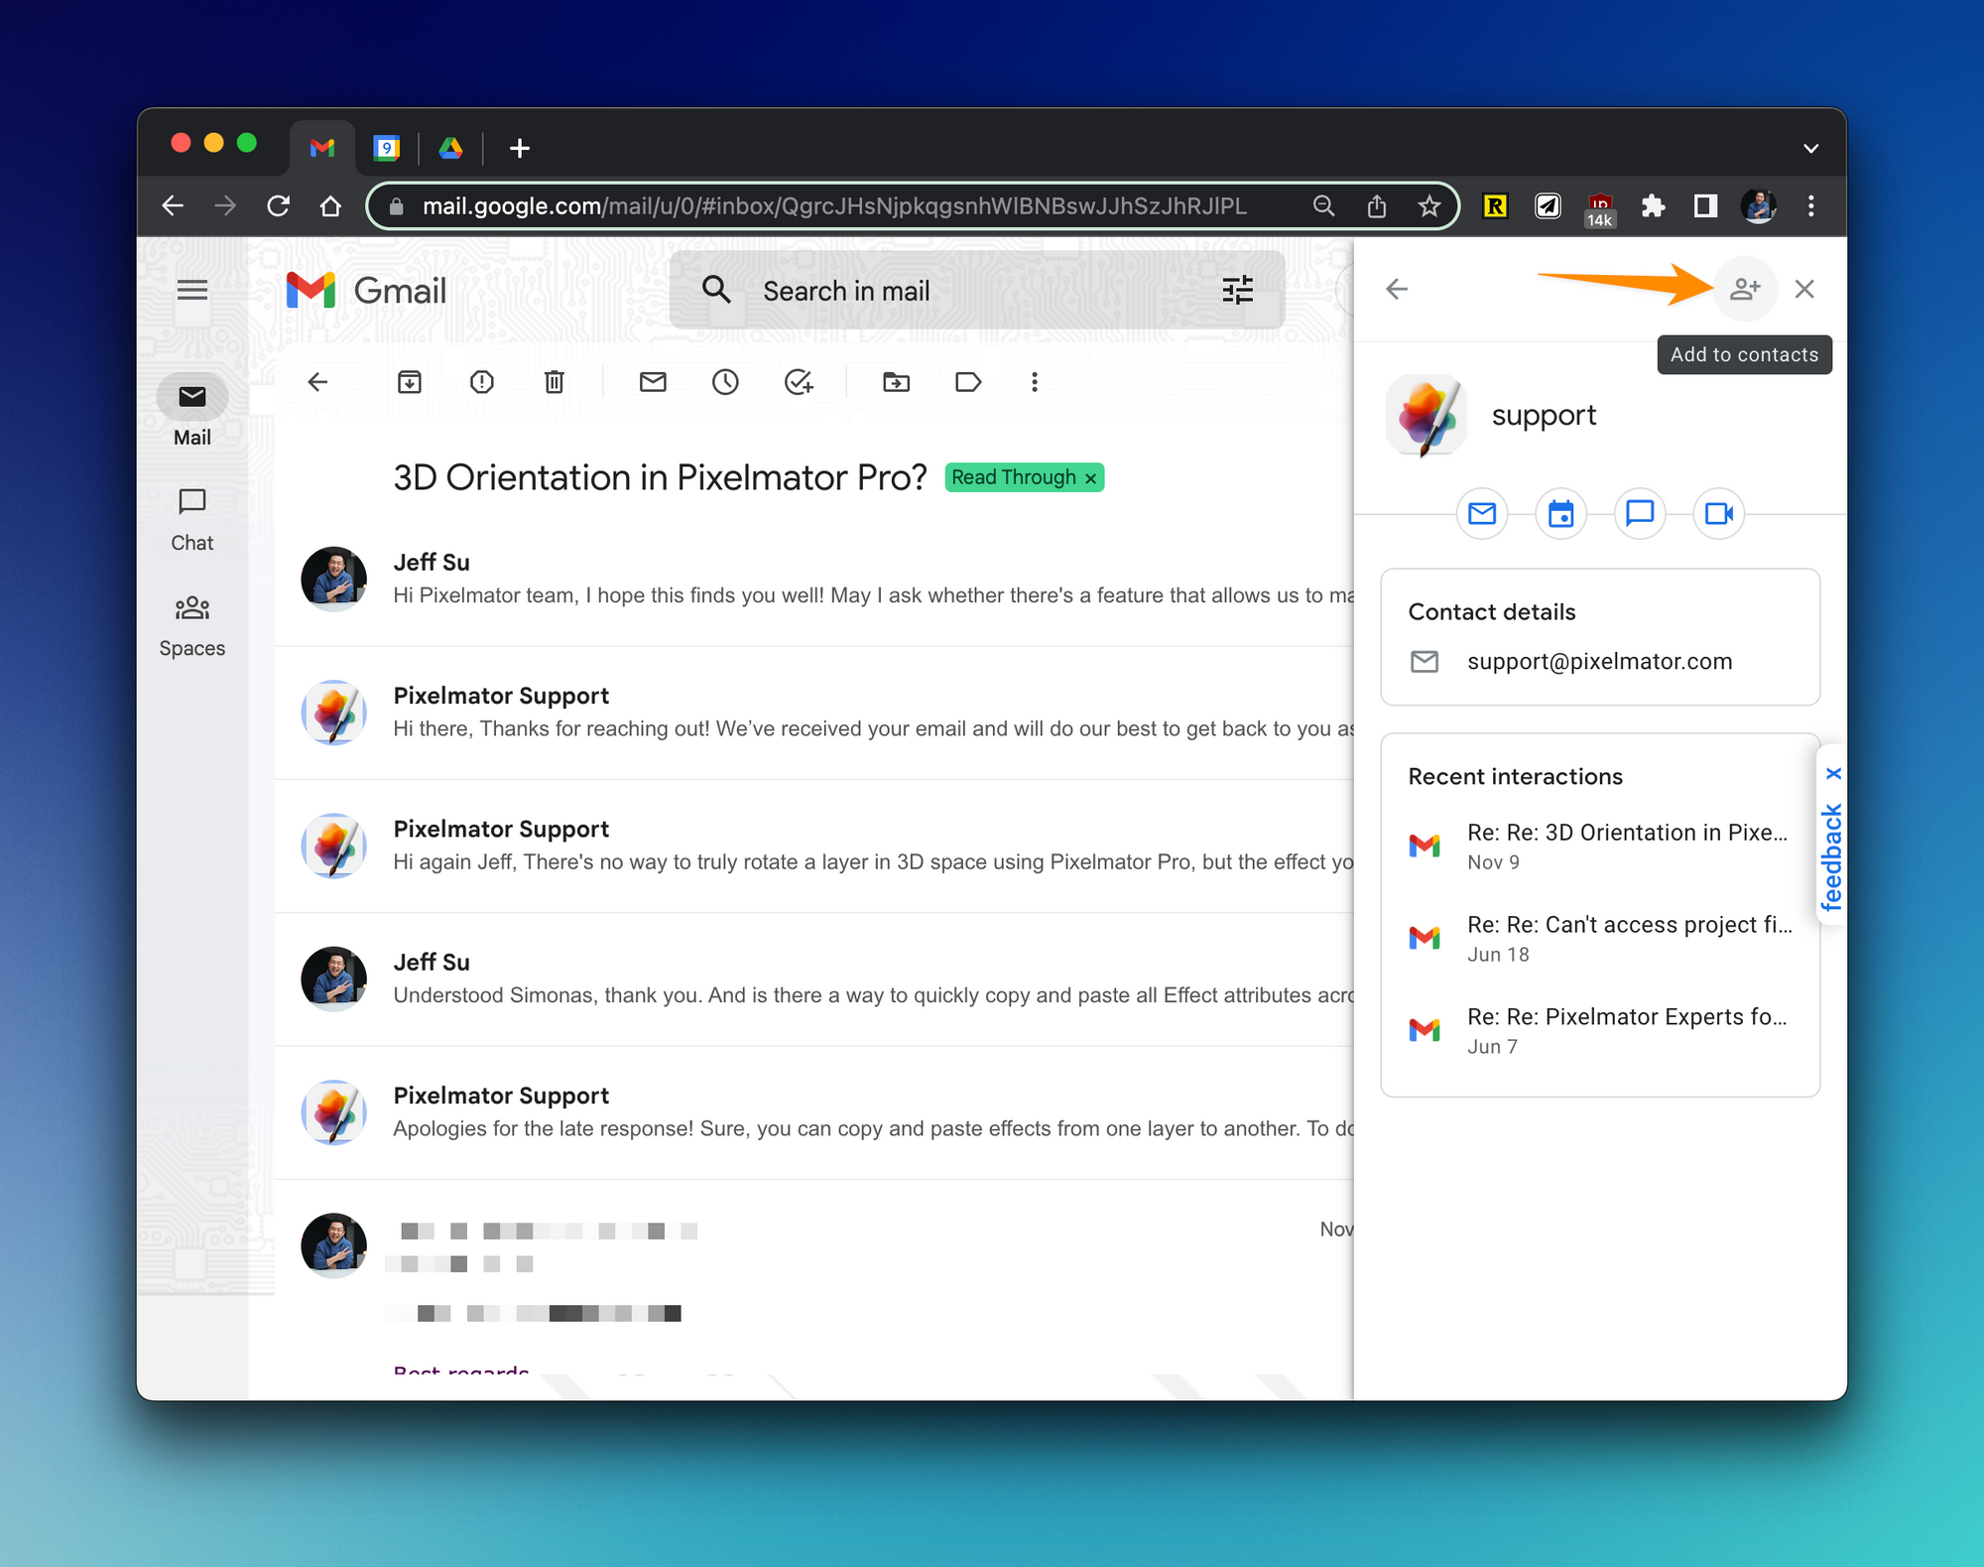Click the Gmail logo
The width and height of the screenshot is (1984, 1567).
tap(365, 290)
